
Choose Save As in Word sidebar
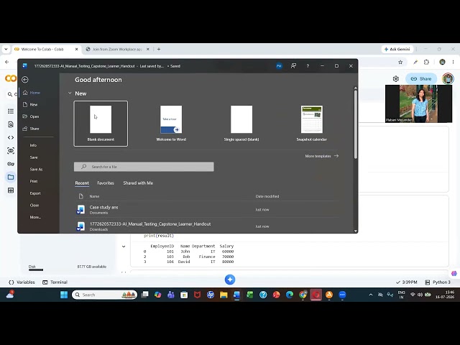36,170
